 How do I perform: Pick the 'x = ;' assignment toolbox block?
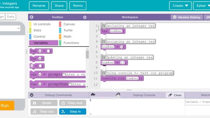[x=37, y=66]
